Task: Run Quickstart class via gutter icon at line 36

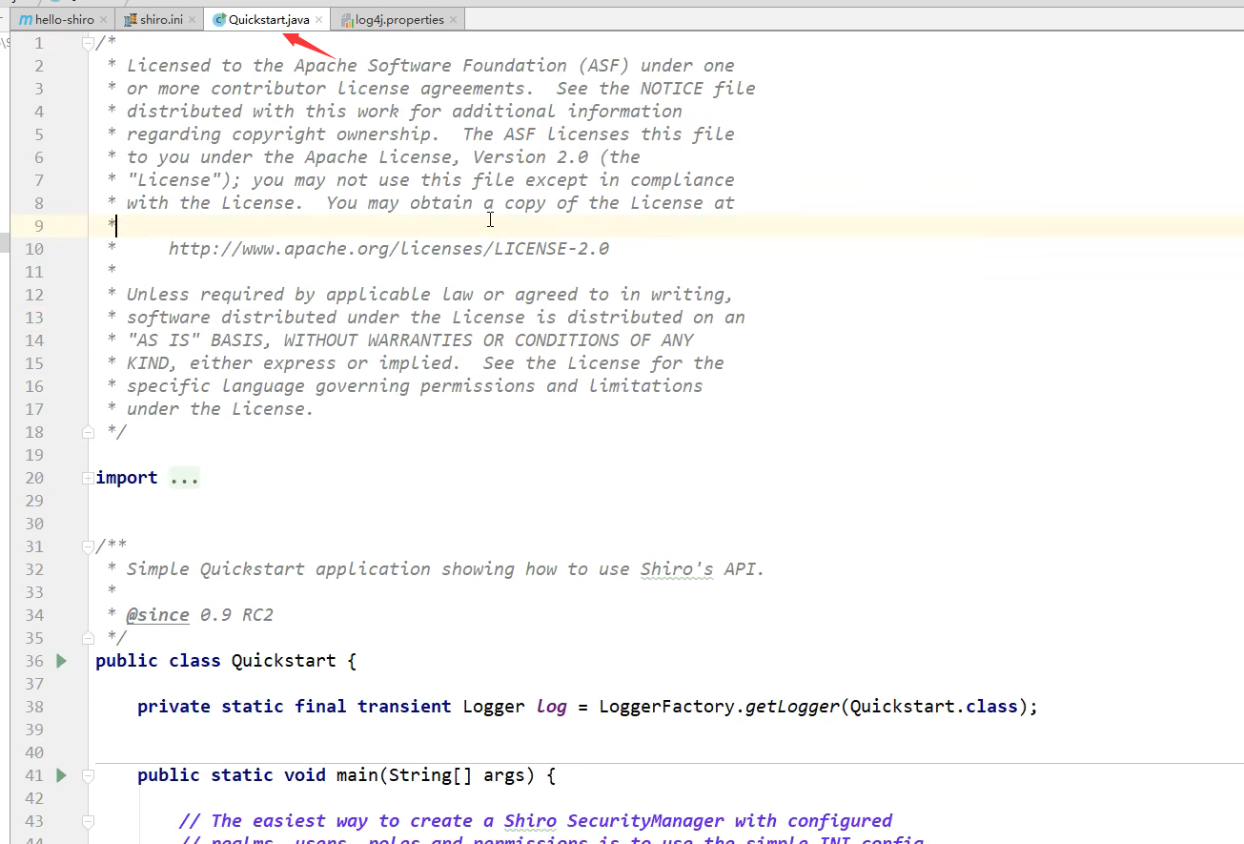Action: click(62, 661)
